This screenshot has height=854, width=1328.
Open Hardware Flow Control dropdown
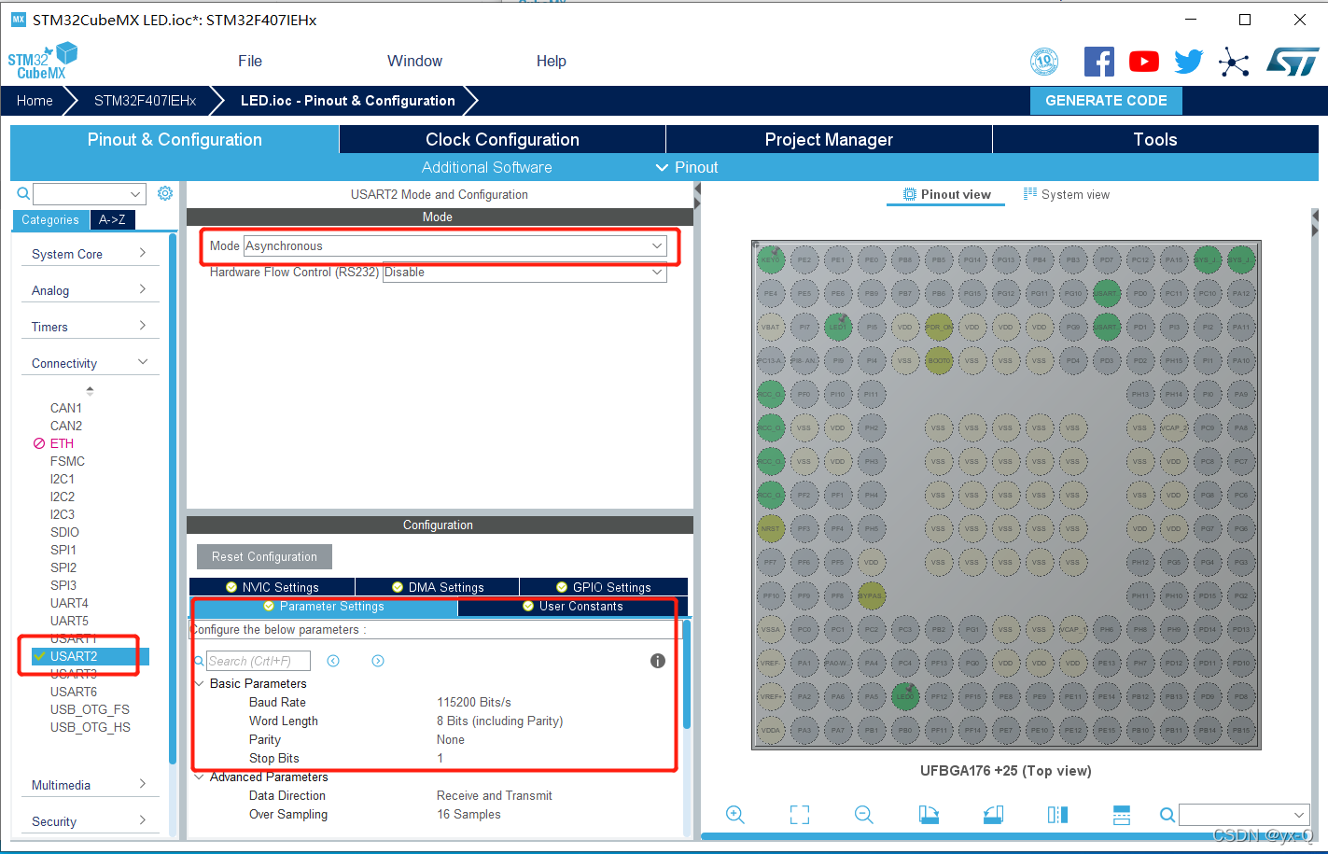coord(524,273)
